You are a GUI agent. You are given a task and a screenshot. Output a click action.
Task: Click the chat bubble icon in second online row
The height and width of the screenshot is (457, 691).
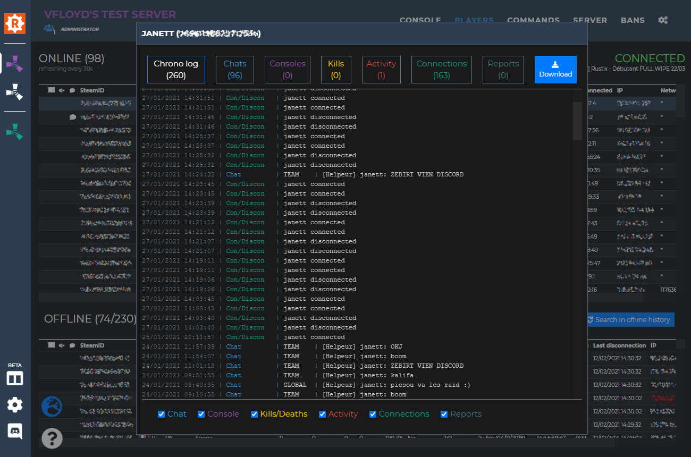click(73, 117)
